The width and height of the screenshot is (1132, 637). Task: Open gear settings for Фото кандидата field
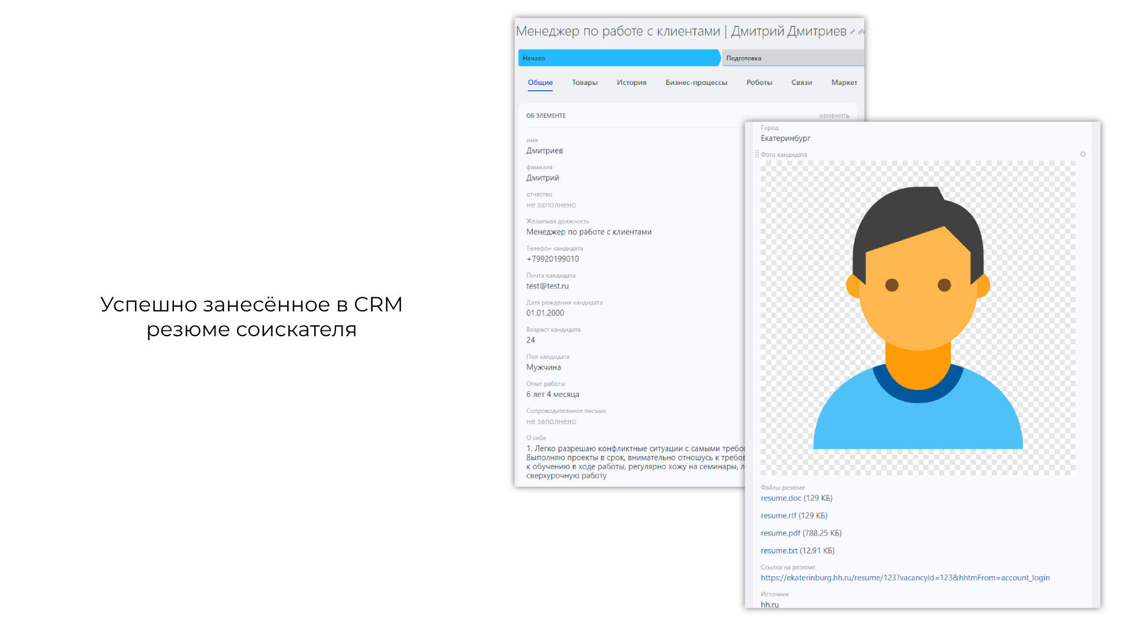click(1082, 155)
